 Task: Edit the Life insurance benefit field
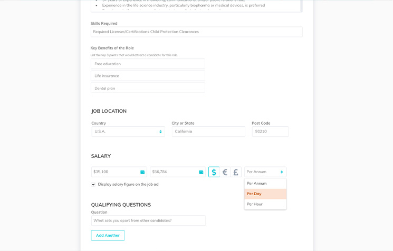pos(148,76)
